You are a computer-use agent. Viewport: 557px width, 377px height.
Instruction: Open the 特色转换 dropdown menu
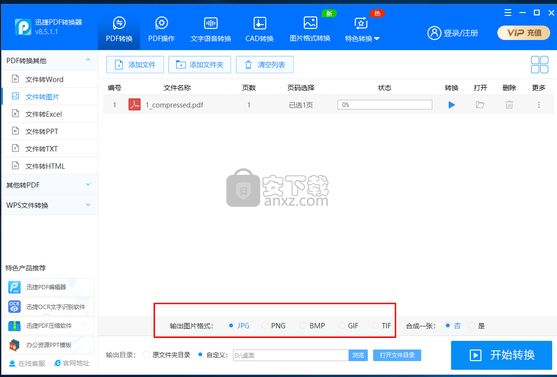362,29
